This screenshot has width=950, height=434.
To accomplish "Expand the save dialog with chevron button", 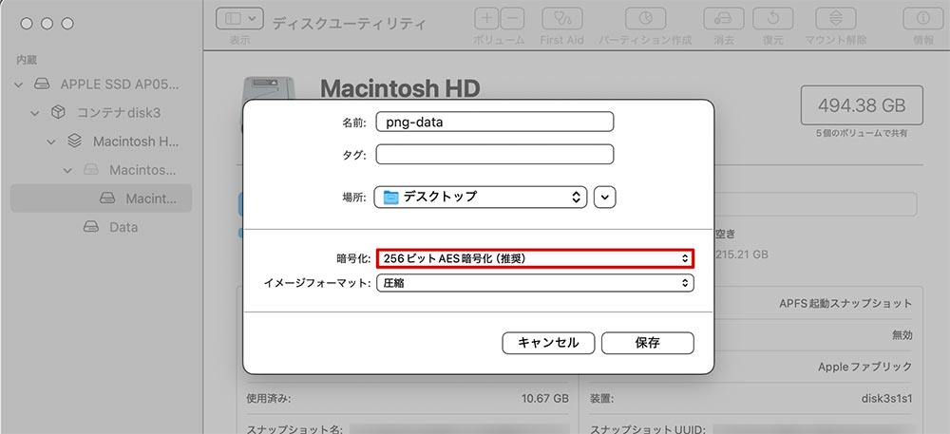I will coord(606,198).
